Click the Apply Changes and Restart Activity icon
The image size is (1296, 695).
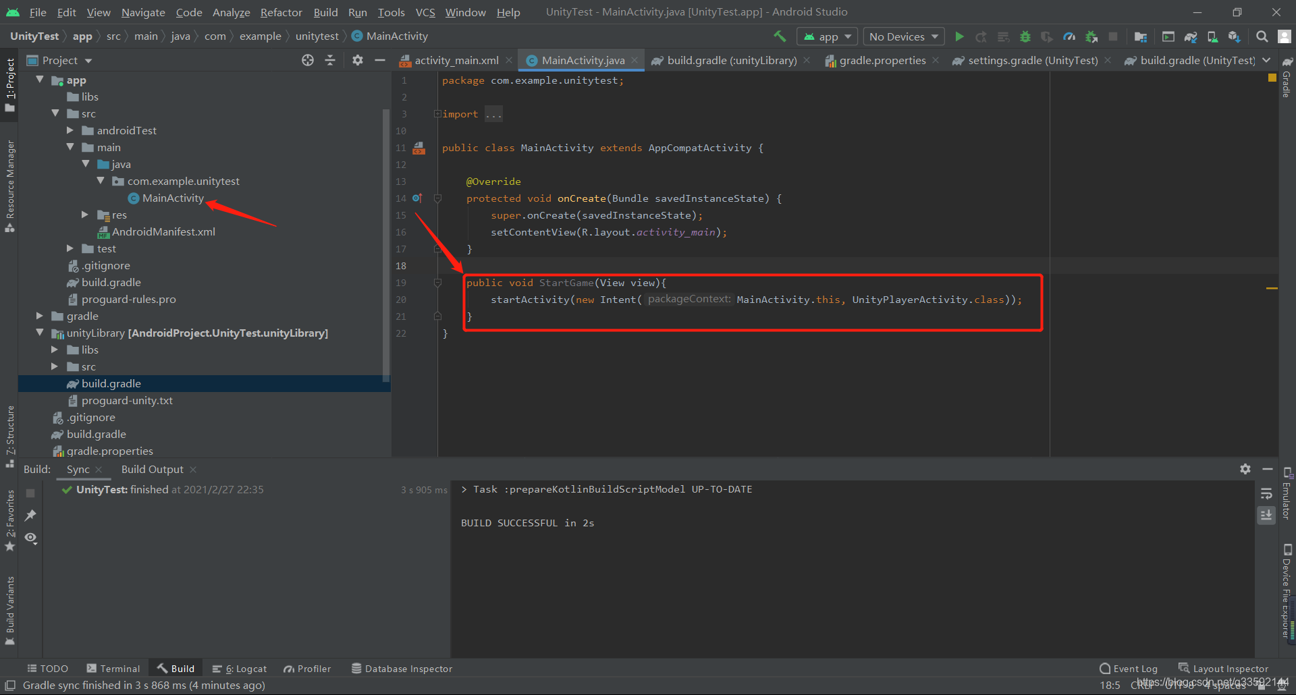tap(981, 36)
